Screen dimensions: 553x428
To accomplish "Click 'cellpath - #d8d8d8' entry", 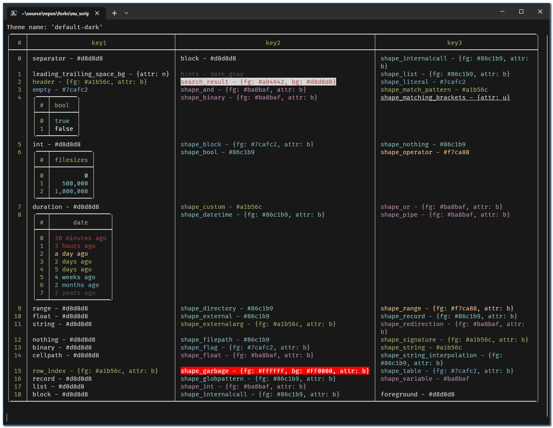I will 66,355.
